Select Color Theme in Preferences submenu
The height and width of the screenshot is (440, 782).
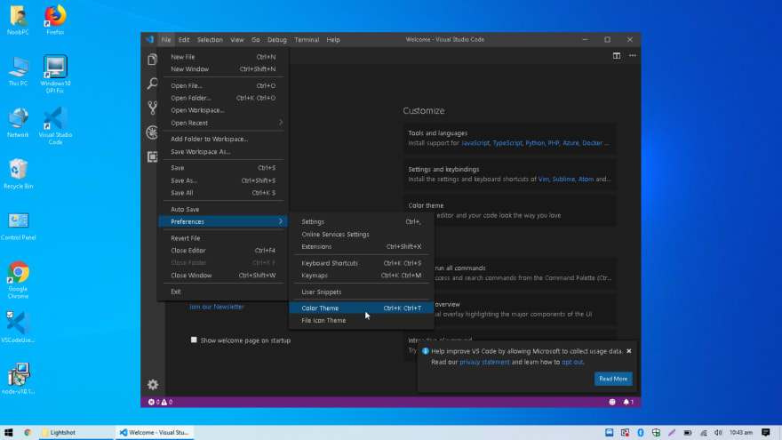pyautogui.click(x=361, y=308)
